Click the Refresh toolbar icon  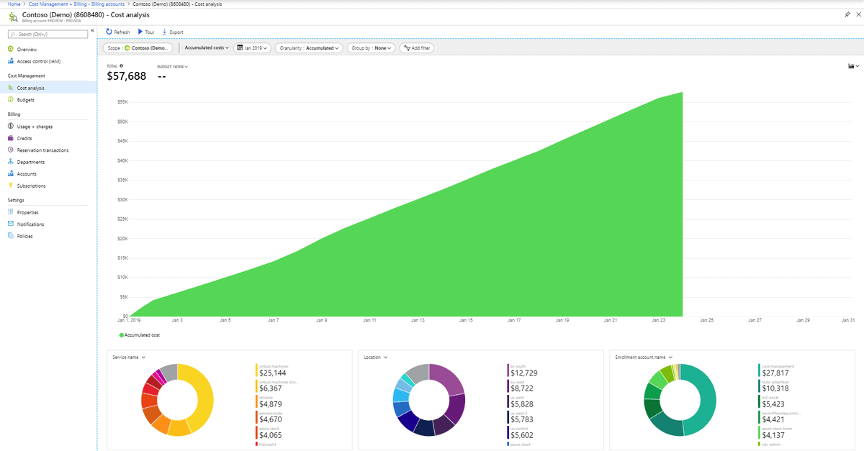click(117, 32)
